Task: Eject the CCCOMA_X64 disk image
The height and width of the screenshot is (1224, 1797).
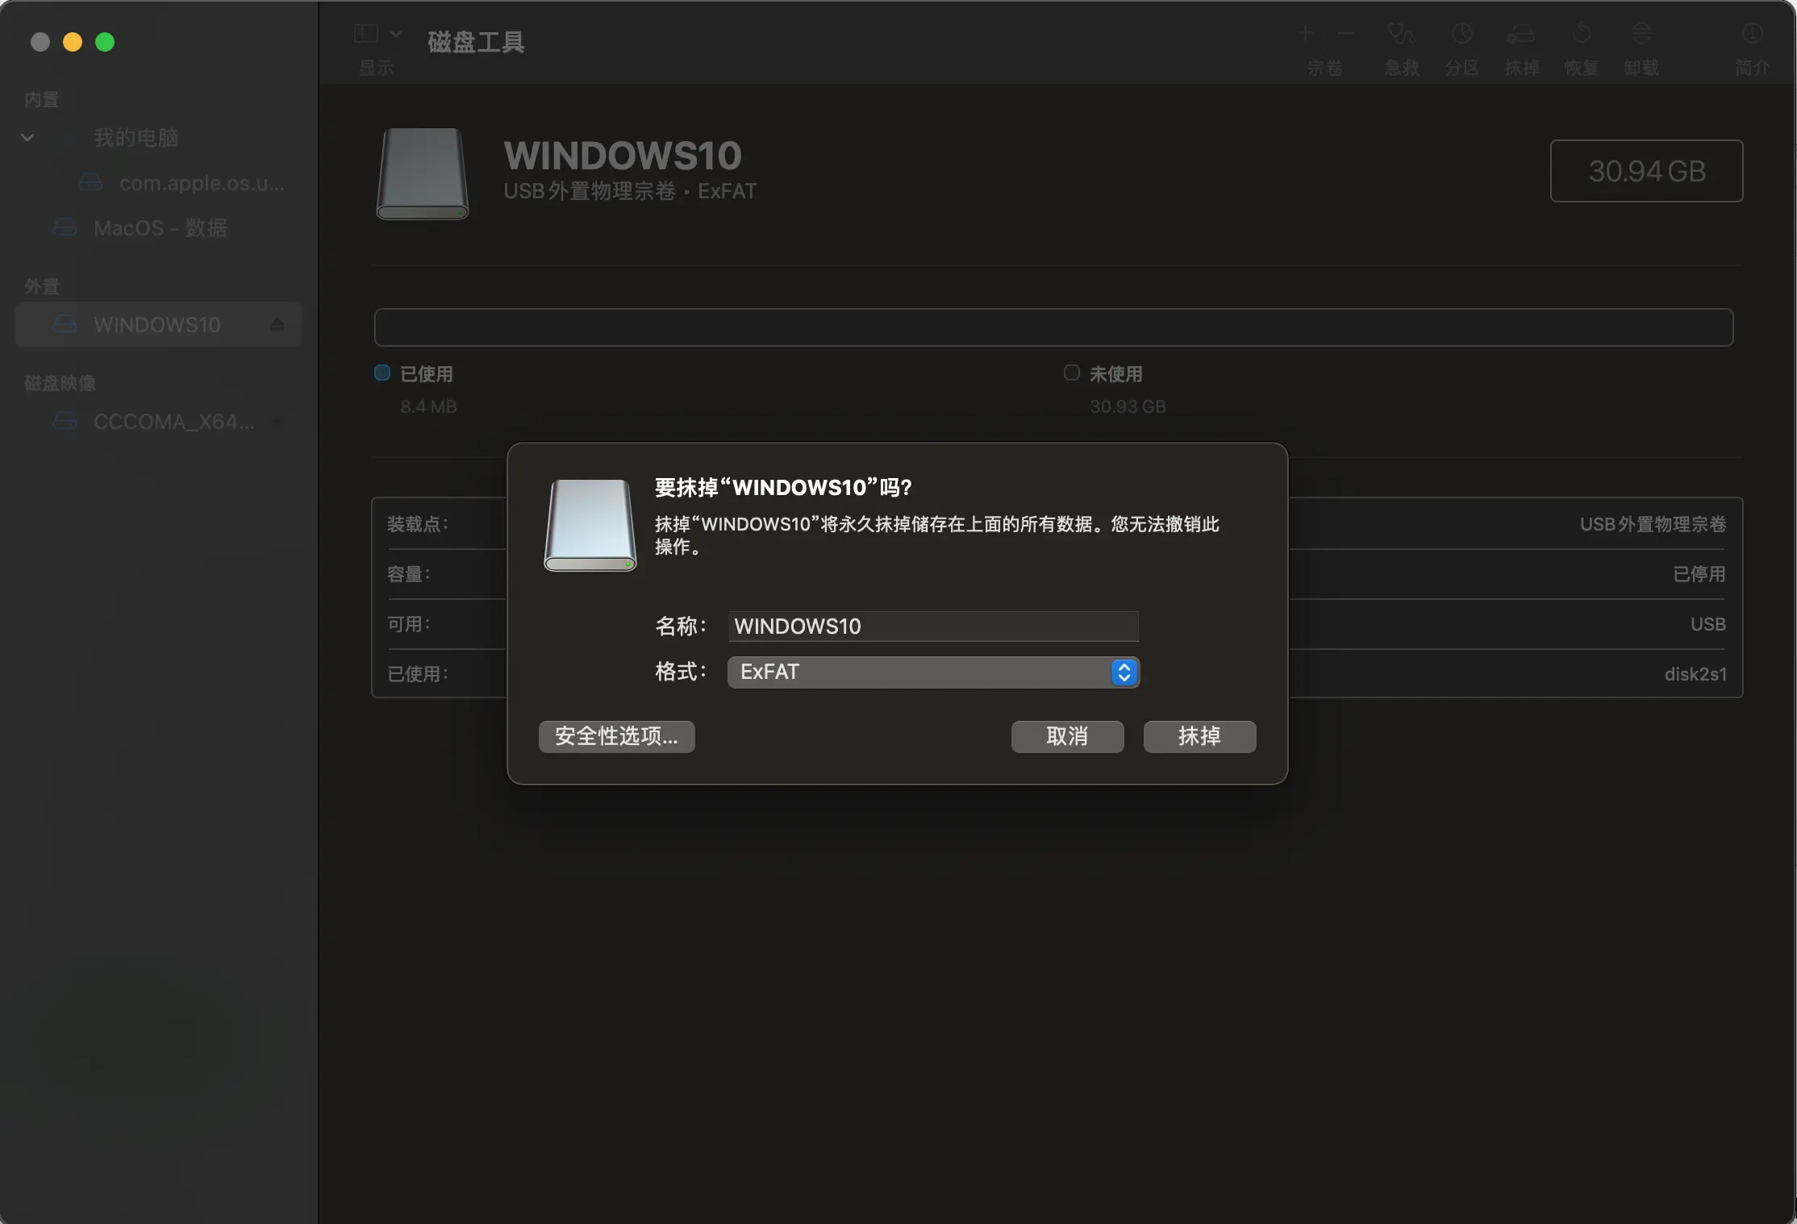Action: click(x=278, y=422)
